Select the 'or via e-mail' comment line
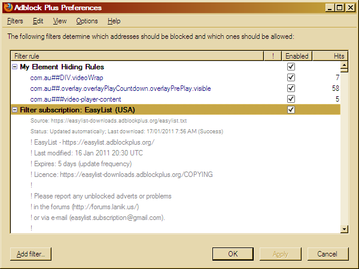359x269 pixels. tap(98, 218)
